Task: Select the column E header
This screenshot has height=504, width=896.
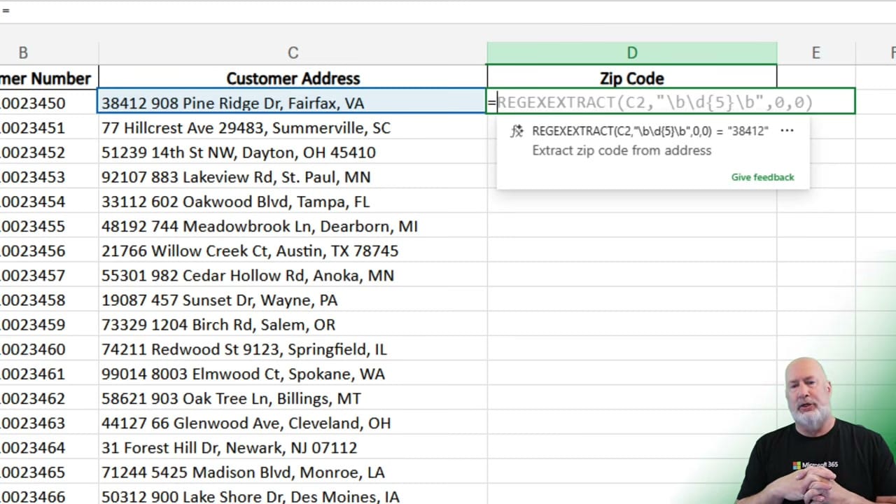Action: [x=815, y=52]
